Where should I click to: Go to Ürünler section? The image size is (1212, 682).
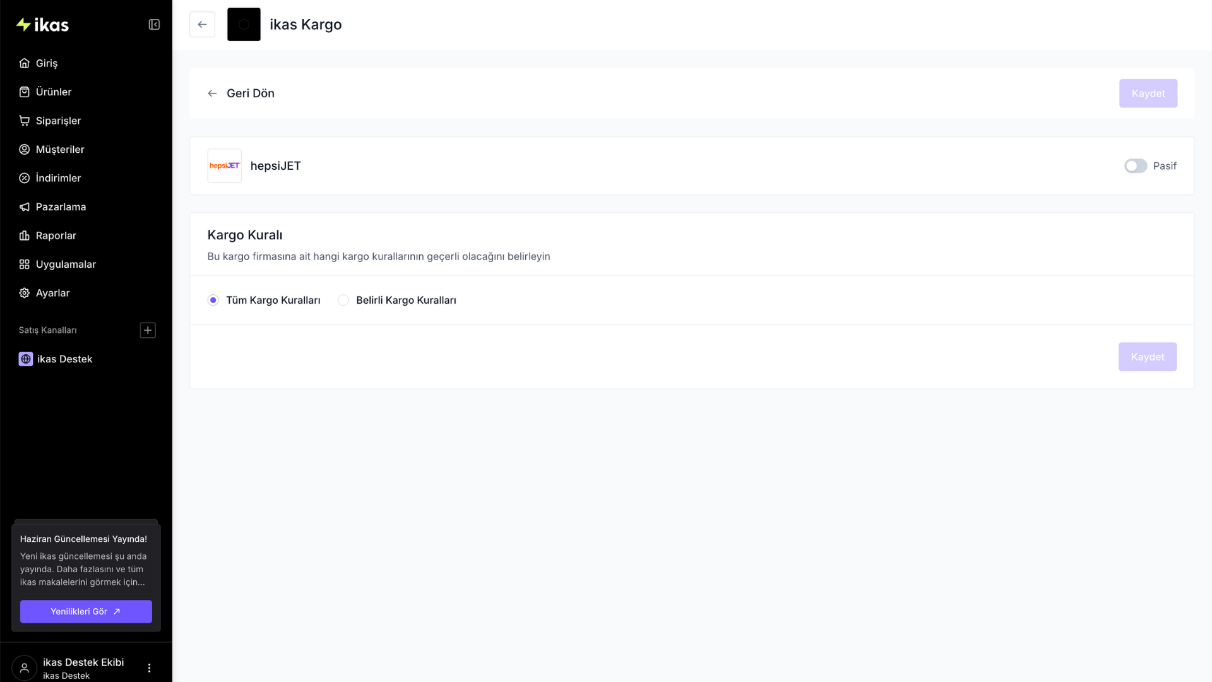tap(53, 92)
